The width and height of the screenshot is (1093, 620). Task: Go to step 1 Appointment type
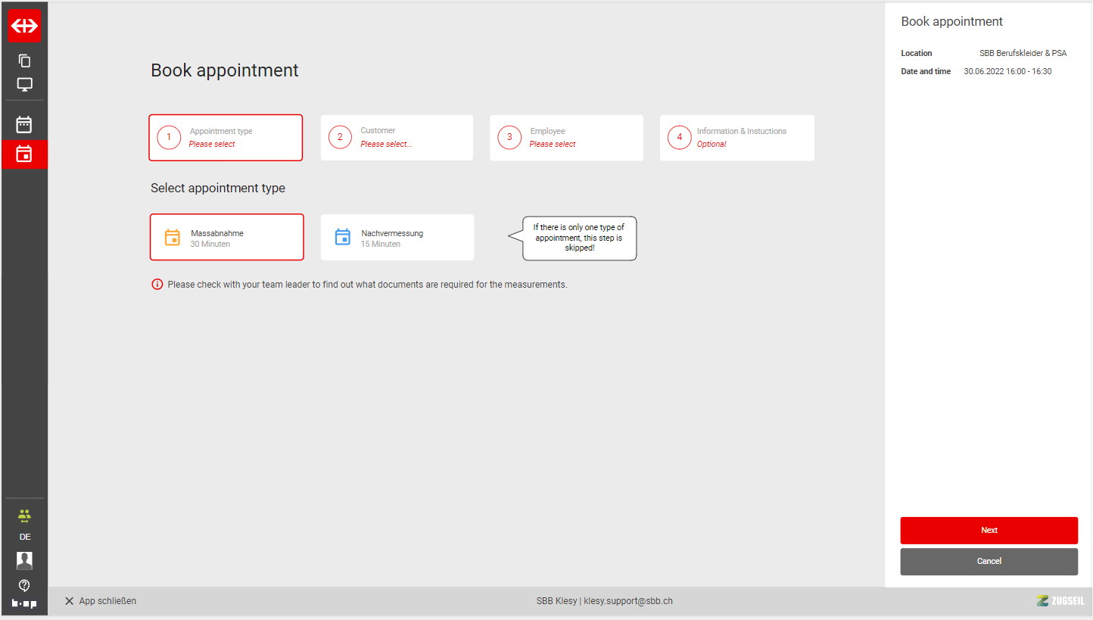click(226, 138)
